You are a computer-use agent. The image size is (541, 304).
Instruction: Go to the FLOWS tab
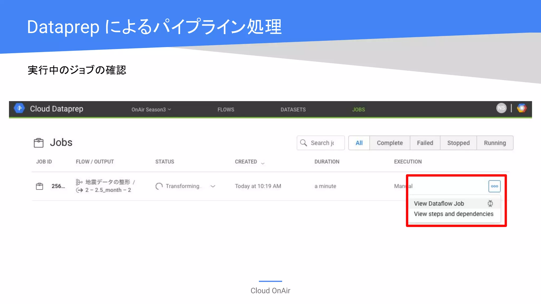pos(226,110)
